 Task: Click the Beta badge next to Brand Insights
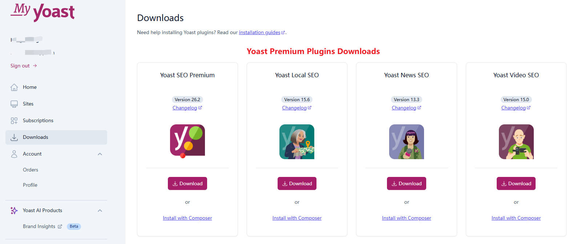(x=74, y=226)
